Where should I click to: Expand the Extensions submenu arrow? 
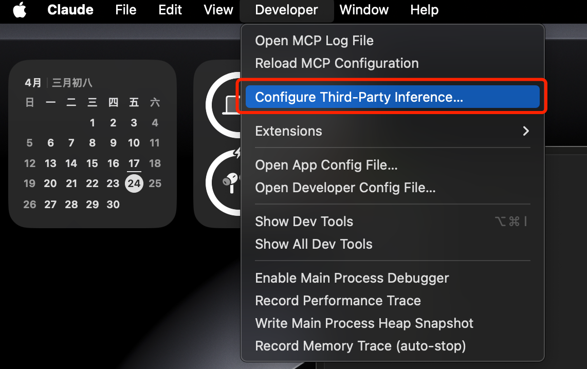point(526,131)
